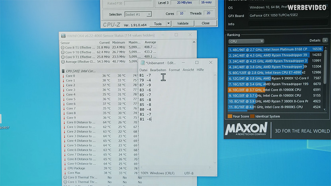Viewport: 331px width, 186px height.
Task: Click Core 0 Distance to TjMAX thermometer icon
Action: (x=65, y=122)
